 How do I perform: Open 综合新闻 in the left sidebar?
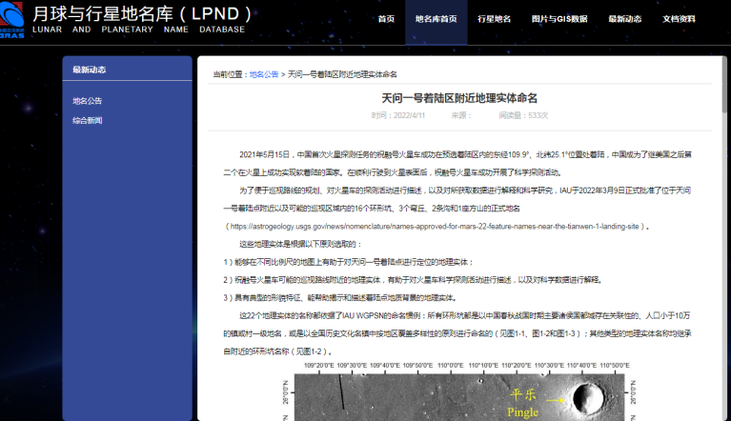[88, 121]
